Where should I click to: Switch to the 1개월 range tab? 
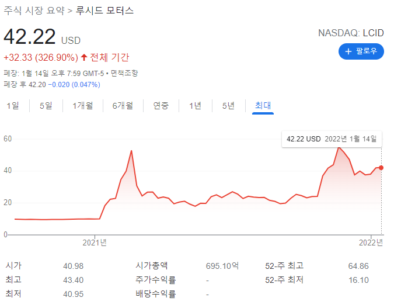click(x=82, y=106)
